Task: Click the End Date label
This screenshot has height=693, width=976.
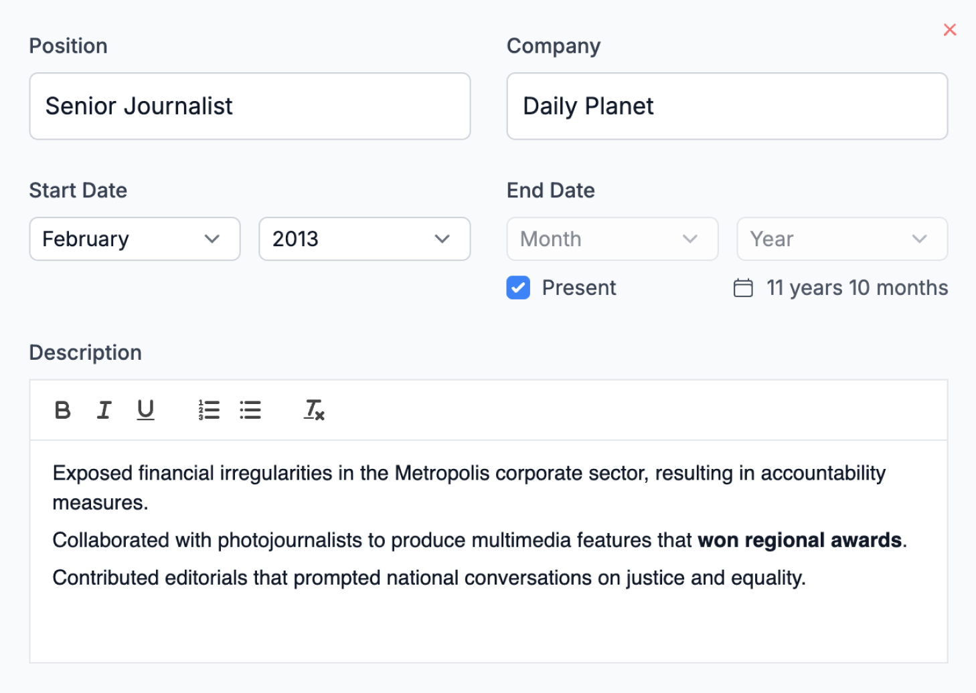Action: click(551, 191)
